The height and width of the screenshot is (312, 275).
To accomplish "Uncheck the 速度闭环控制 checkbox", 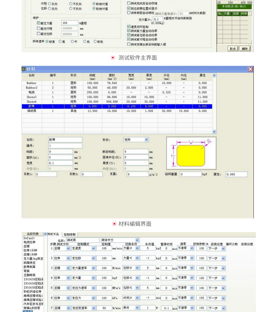I will click(129, 27).
